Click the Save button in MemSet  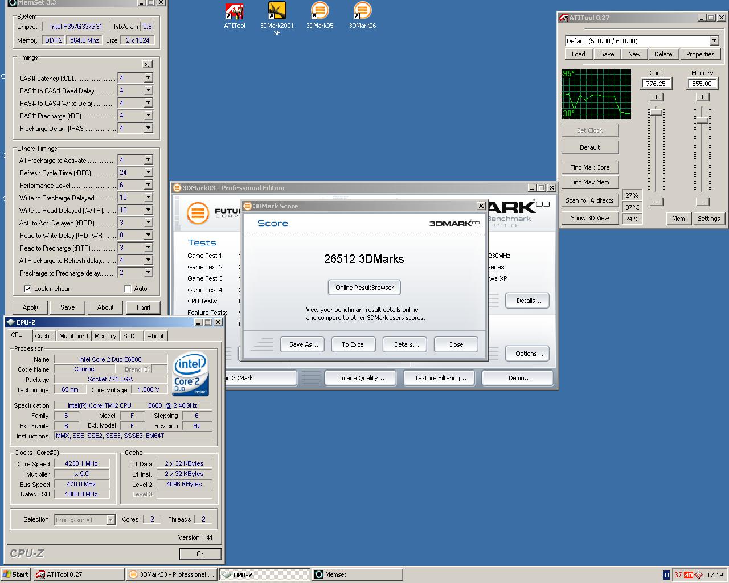pyautogui.click(x=68, y=307)
